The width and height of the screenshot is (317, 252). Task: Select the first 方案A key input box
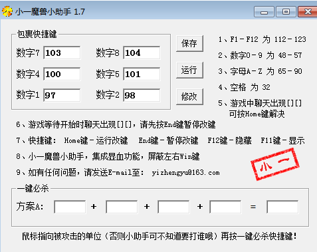(x=70, y=207)
